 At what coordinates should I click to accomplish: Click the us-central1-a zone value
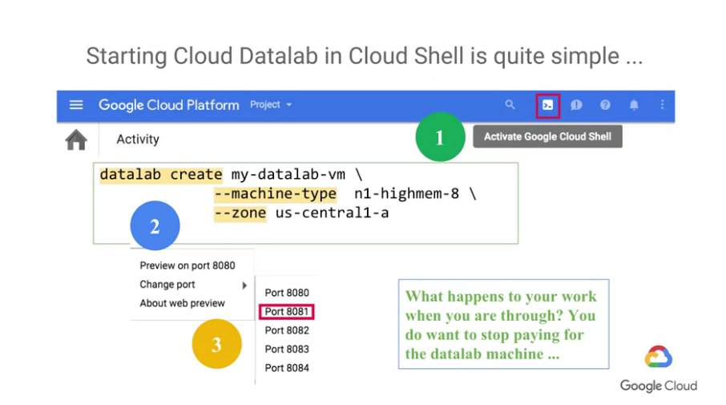332,213
